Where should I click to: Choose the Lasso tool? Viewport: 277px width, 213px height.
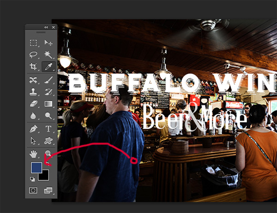click(33, 55)
